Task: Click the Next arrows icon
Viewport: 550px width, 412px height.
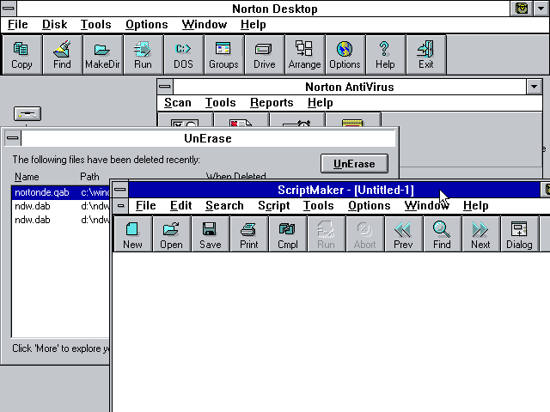Action: click(480, 233)
